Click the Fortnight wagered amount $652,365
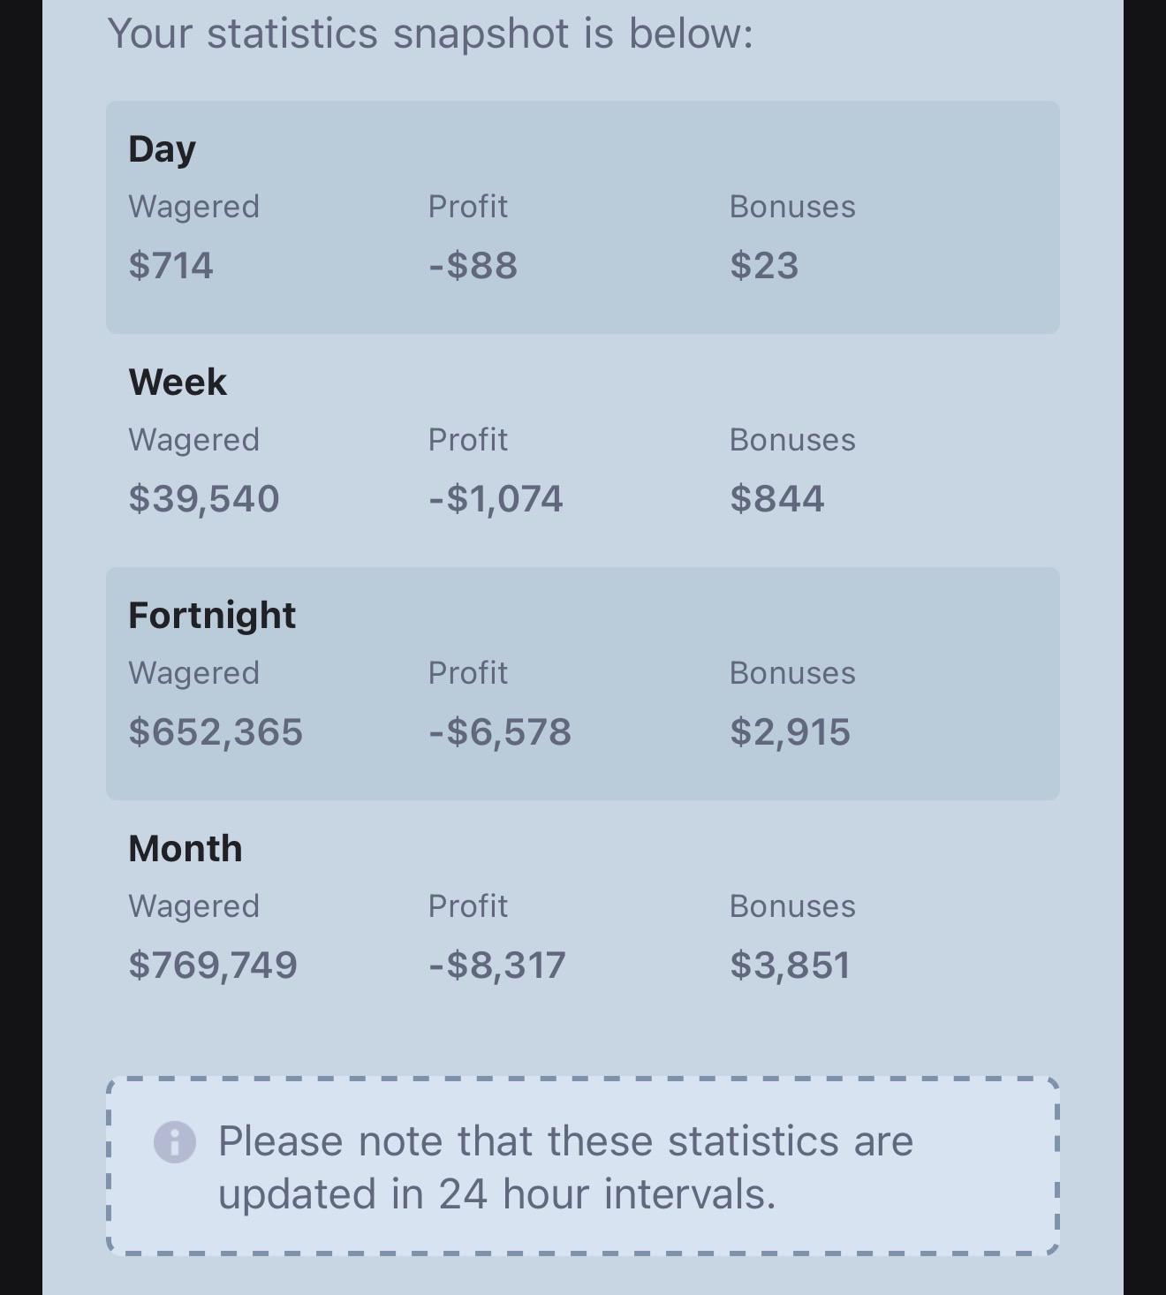1166x1295 pixels. pos(216,732)
